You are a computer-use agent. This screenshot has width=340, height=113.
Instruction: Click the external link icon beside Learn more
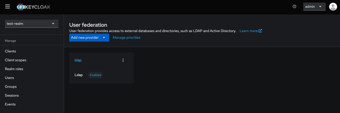pos(260,31)
